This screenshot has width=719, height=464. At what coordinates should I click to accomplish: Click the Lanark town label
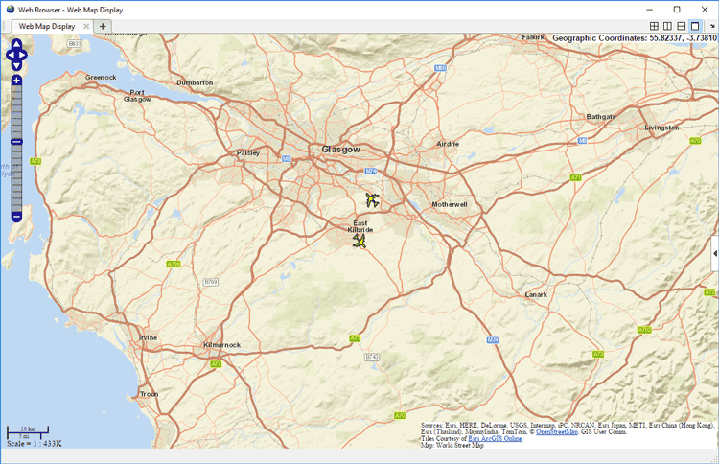coord(536,294)
